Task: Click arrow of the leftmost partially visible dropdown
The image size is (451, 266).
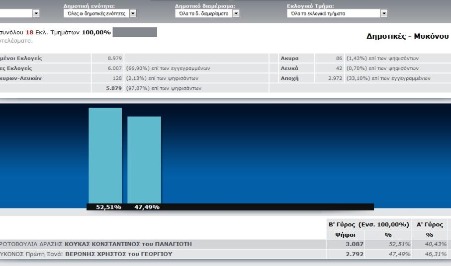Action: click(x=36, y=14)
